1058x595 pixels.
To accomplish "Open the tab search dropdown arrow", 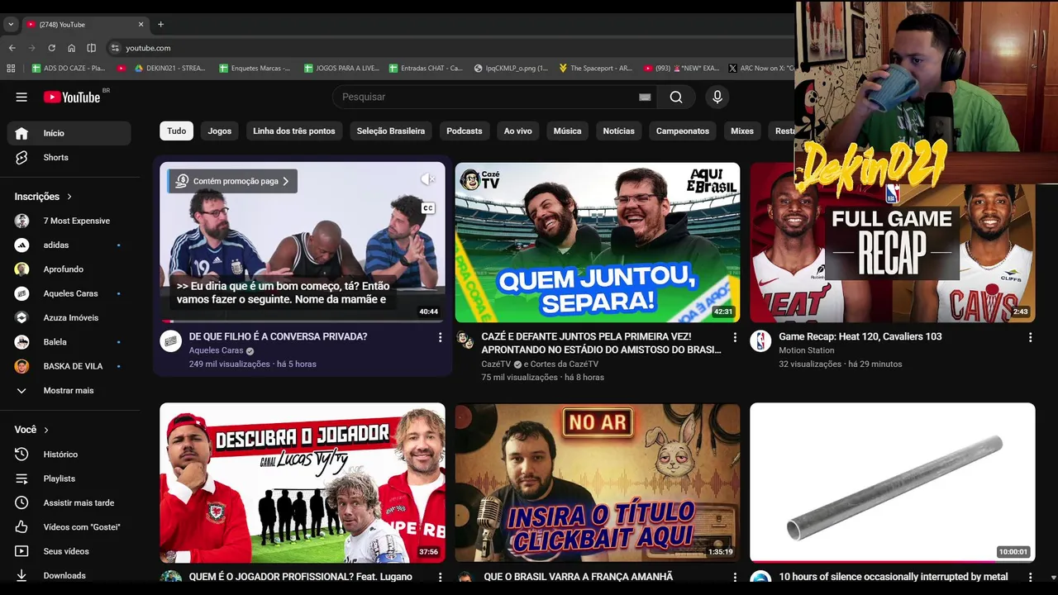I will 11,24.
